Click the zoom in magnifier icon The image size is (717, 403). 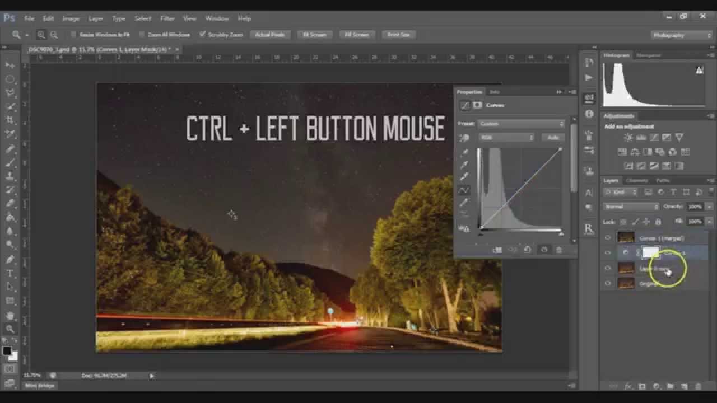pyautogui.click(x=41, y=35)
